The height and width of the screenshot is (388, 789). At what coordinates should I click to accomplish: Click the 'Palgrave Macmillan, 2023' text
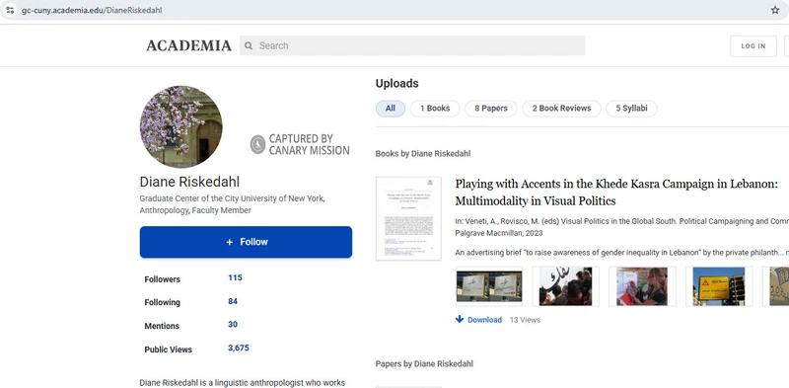499,233
